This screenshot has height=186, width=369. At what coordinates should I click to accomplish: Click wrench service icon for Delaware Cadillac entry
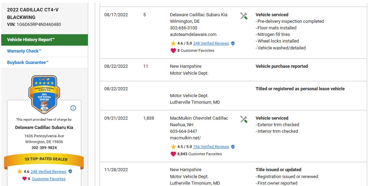pos(244,16)
